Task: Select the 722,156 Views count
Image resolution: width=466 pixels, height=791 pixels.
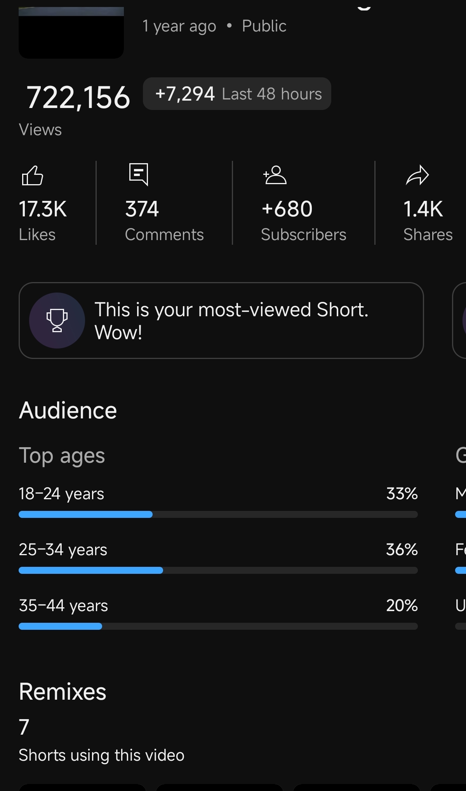Action: pos(78,98)
